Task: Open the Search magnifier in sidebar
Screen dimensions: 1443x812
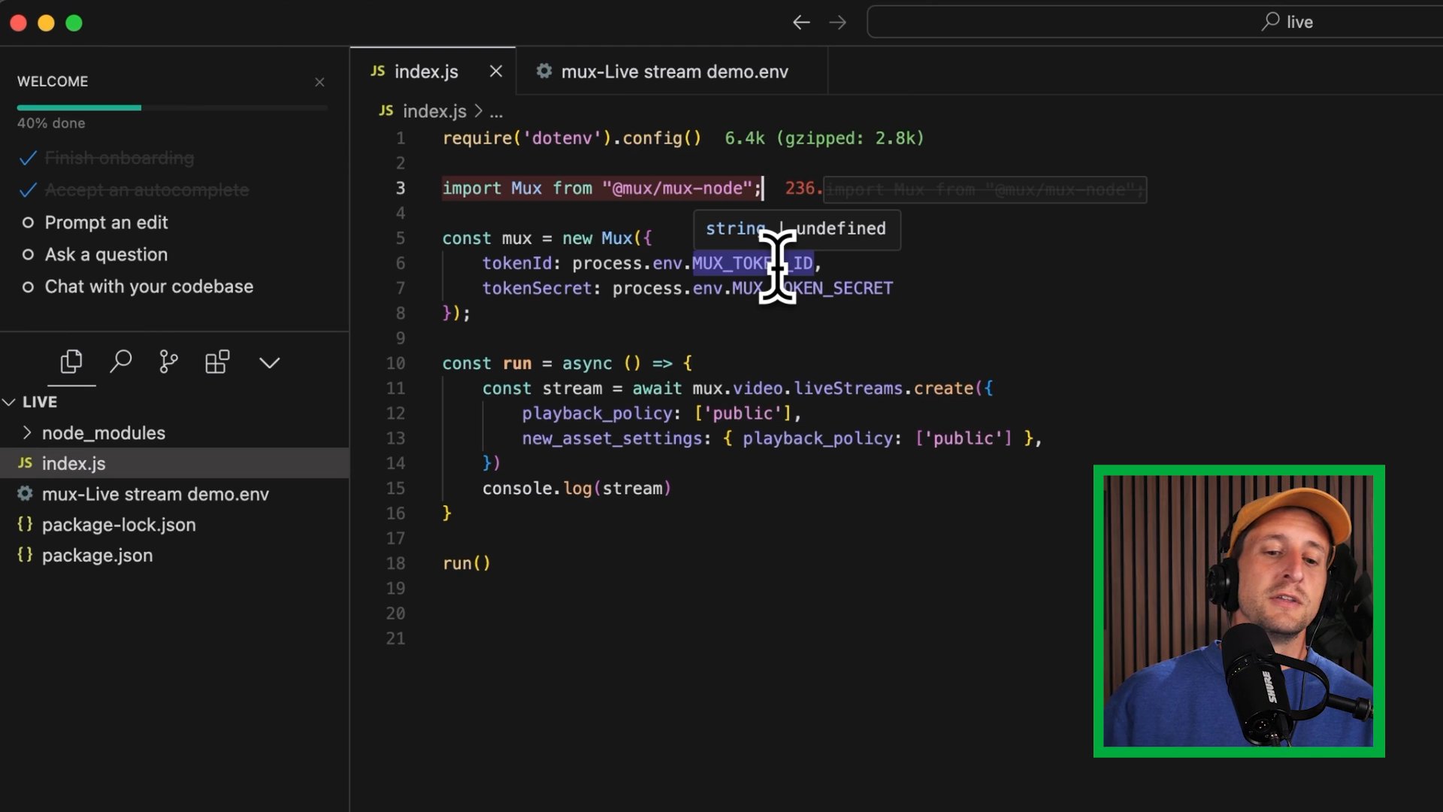Action: tap(120, 362)
